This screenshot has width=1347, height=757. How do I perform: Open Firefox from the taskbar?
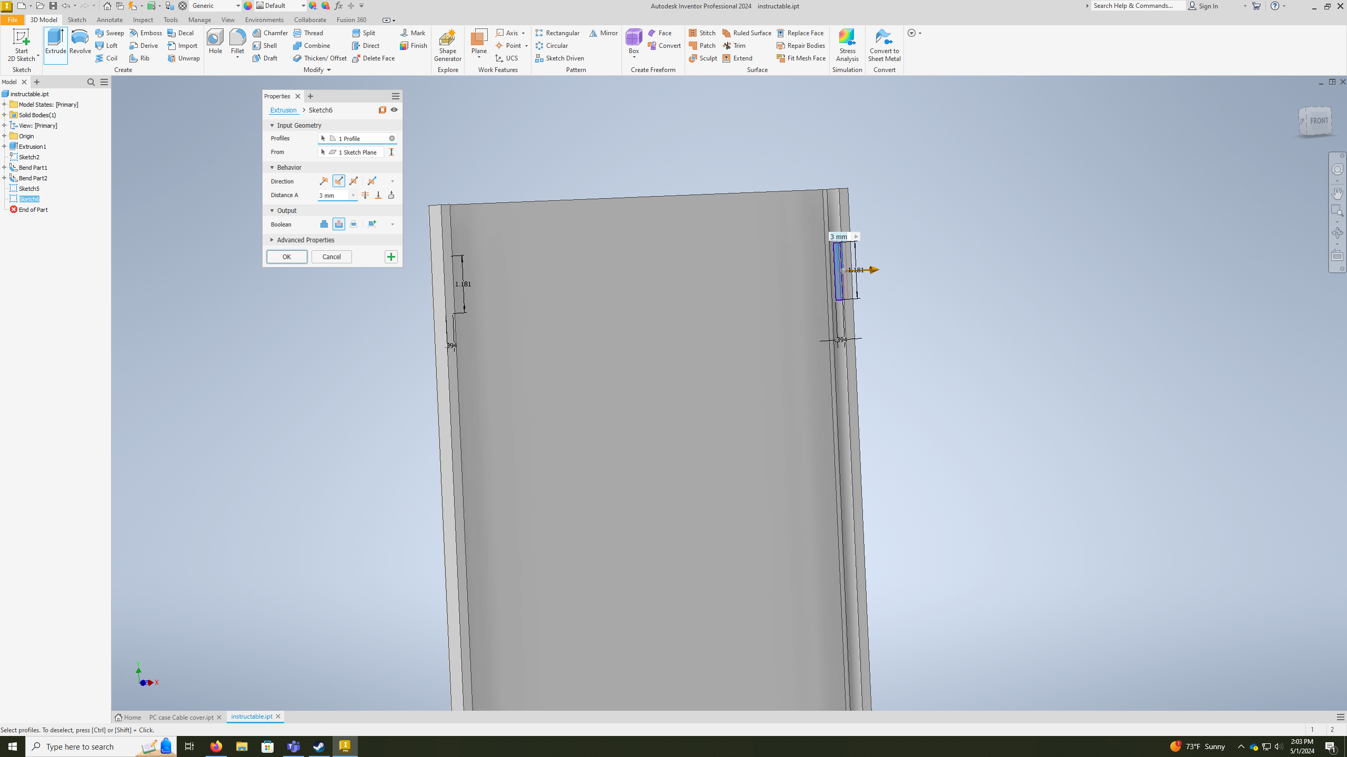216,746
